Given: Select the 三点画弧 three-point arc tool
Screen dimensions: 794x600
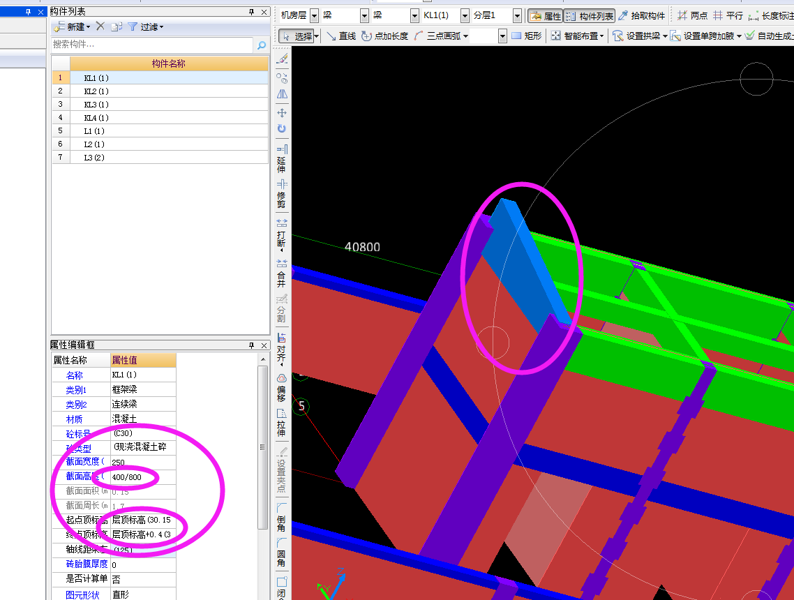Looking at the screenshot, I should click(x=440, y=36).
